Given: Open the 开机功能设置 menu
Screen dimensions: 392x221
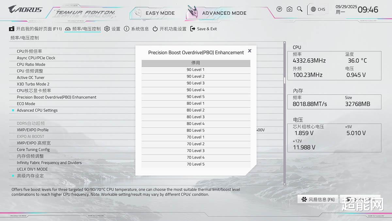Looking at the screenshot, I should [x=169, y=29].
